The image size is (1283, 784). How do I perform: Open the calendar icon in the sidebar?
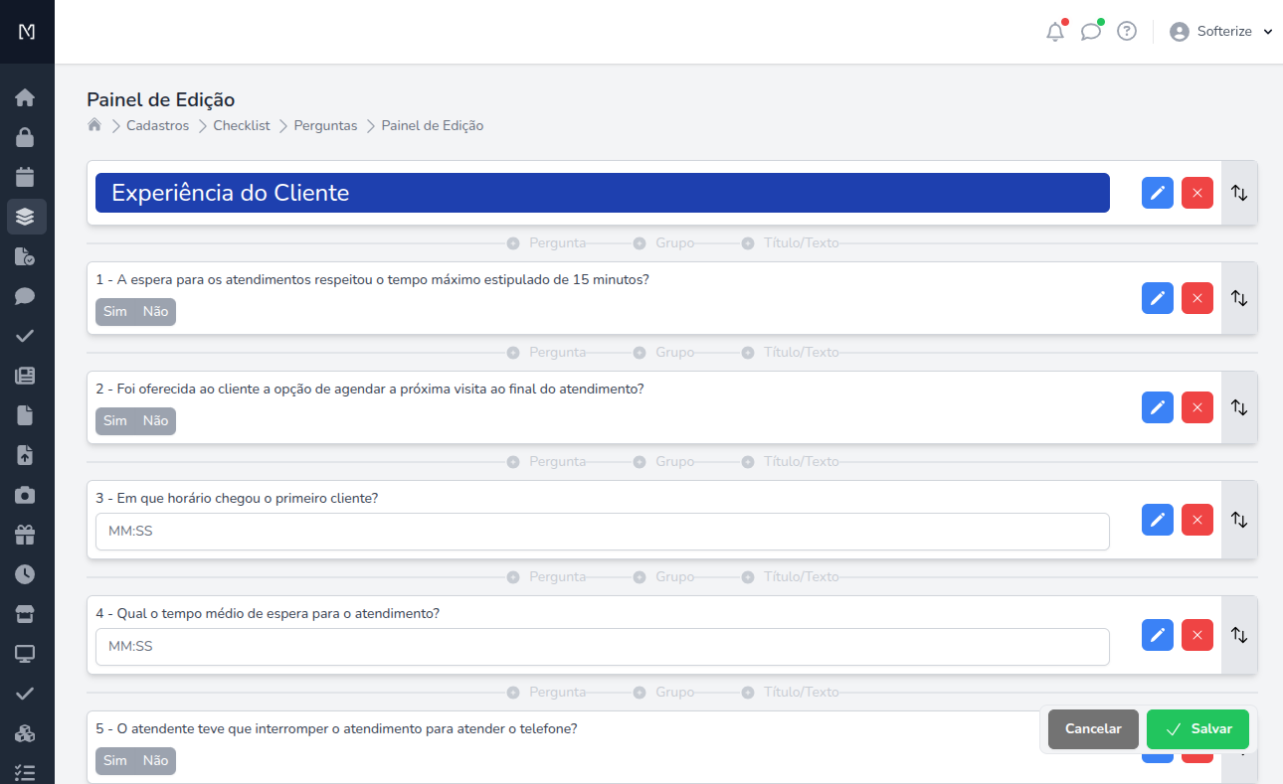(x=26, y=177)
